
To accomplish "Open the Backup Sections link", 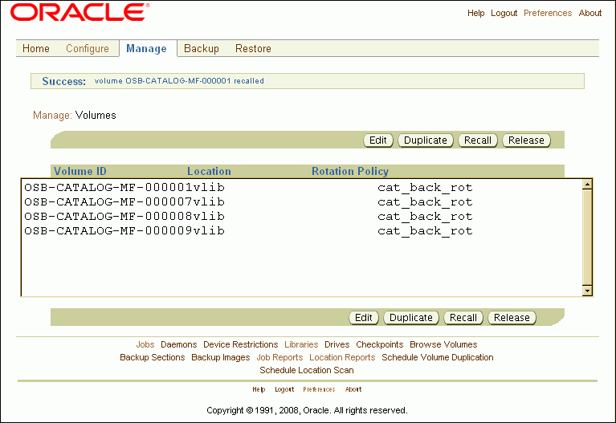I will coord(153,357).
